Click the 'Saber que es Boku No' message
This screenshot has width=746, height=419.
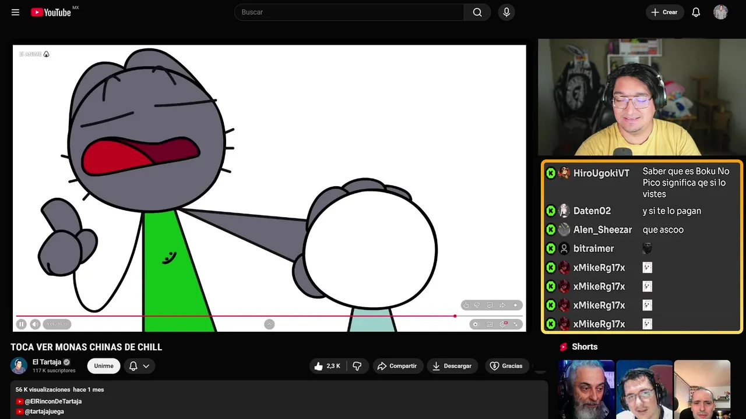tap(686, 183)
